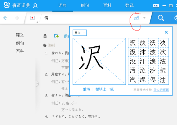
Task: Choose candidate character 択
Action: (x=163, y=70)
